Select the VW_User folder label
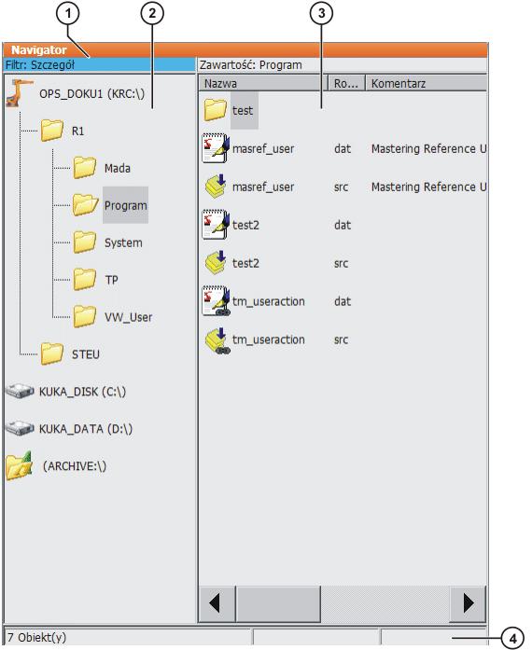 pyautogui.click(x=128, y=317)
